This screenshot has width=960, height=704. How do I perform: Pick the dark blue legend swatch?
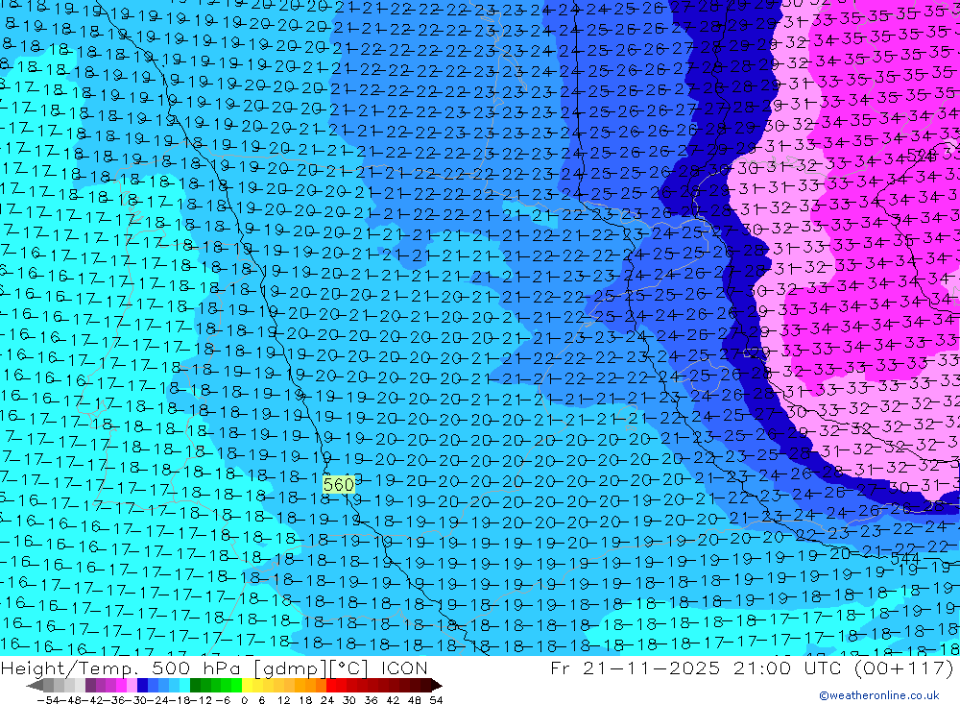pos(143,685)
